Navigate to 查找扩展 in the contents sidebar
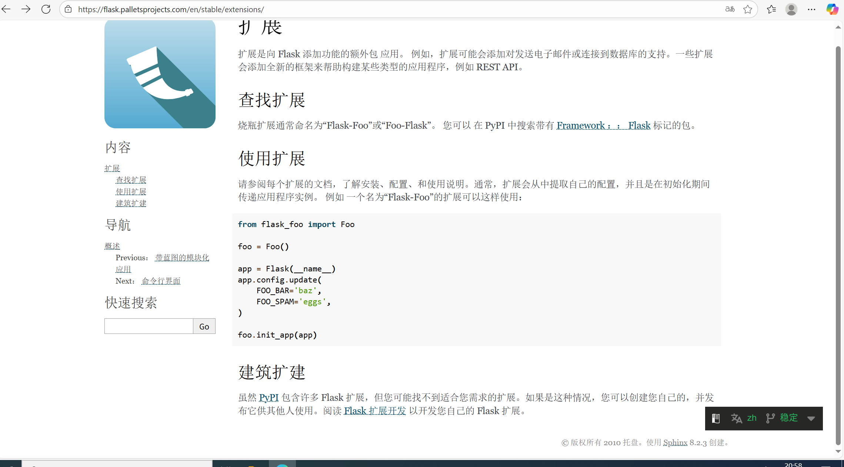The width and height of the screenshot is (844, 467). coord(131,180)
